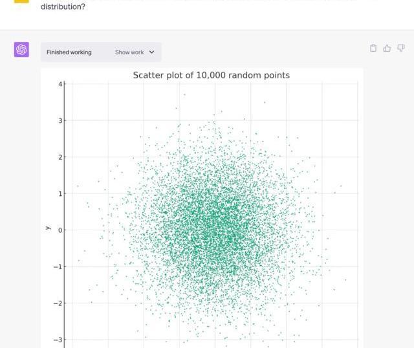Click the plot title 'Scatter plot of 10,000 random points'
This screenshot has height=348, width=414.
212,75
